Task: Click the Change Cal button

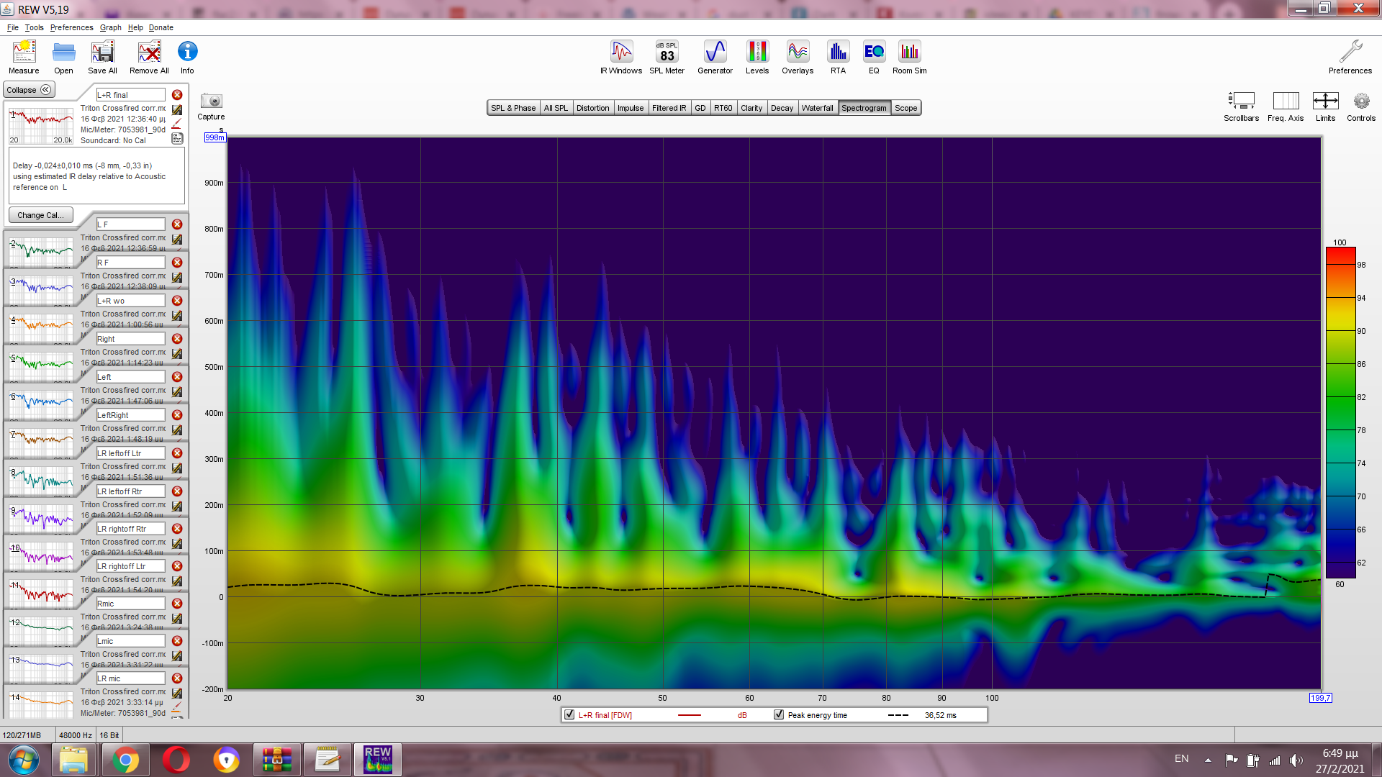Action: tap(40, 215)
